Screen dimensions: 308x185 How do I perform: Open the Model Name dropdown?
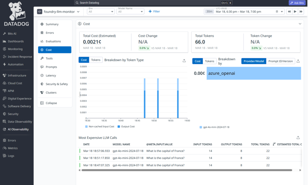131,12
